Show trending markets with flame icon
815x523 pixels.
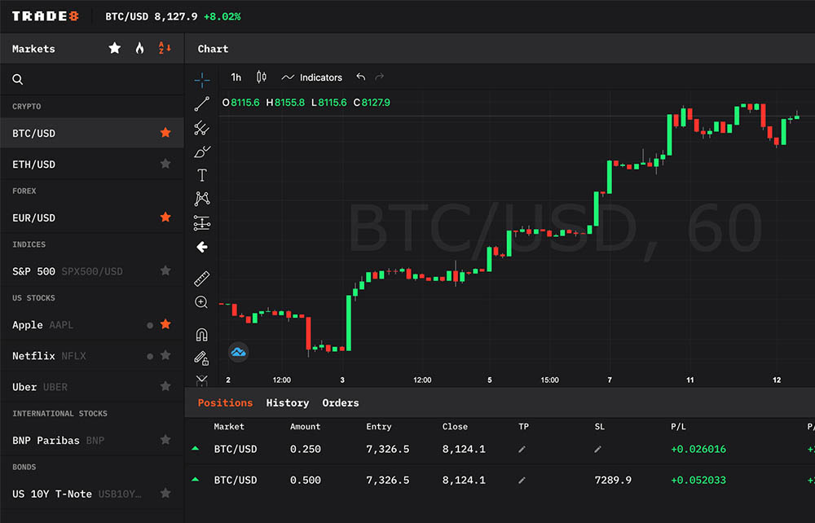(139, 49)
